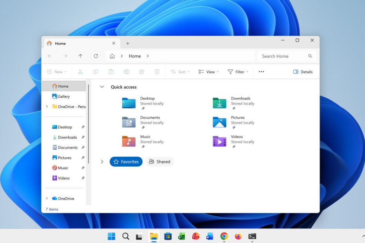This screenshot has width=365, height=243.
Task: Open Google Chrome from the taskbar
Action: tap(224, 236)
